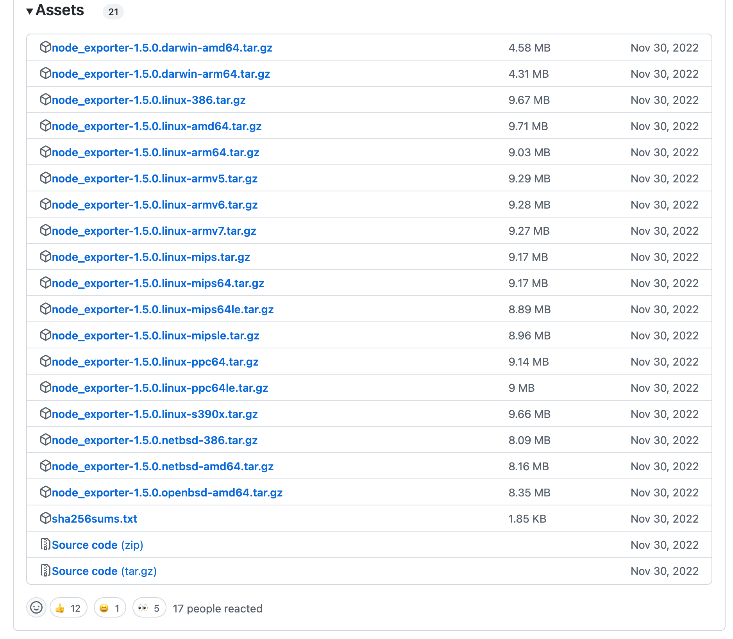Click the '17 people reacted' text
The width and height of the screenshot is (733, 639).
point(218,609)
